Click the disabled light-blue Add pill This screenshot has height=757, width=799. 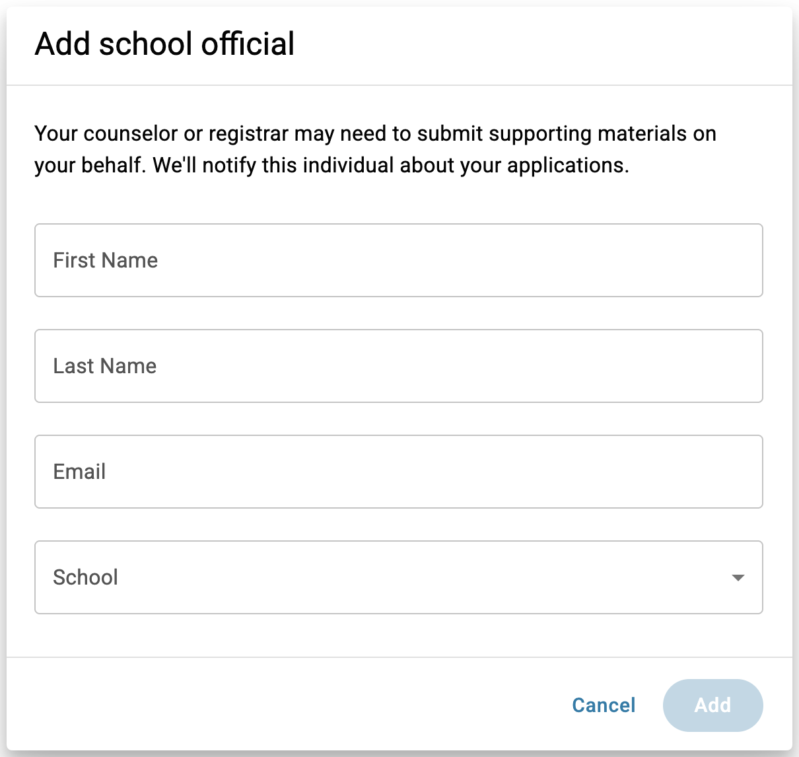[x=712, y=705]
